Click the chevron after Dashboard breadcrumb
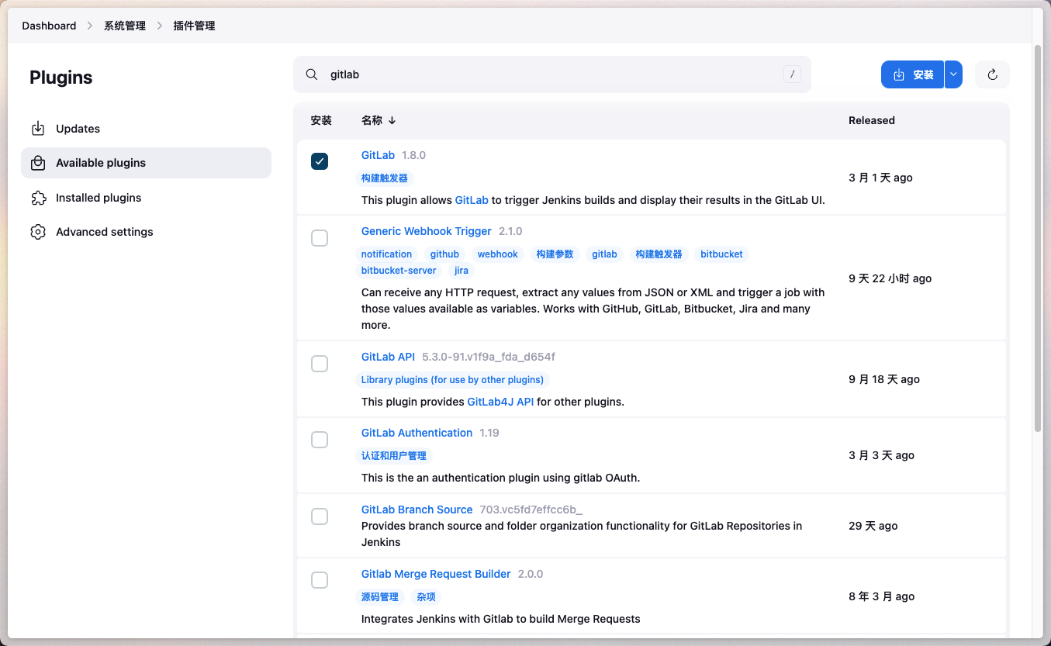The height and width of the screenshot is (646, 1051). (90, 26)
